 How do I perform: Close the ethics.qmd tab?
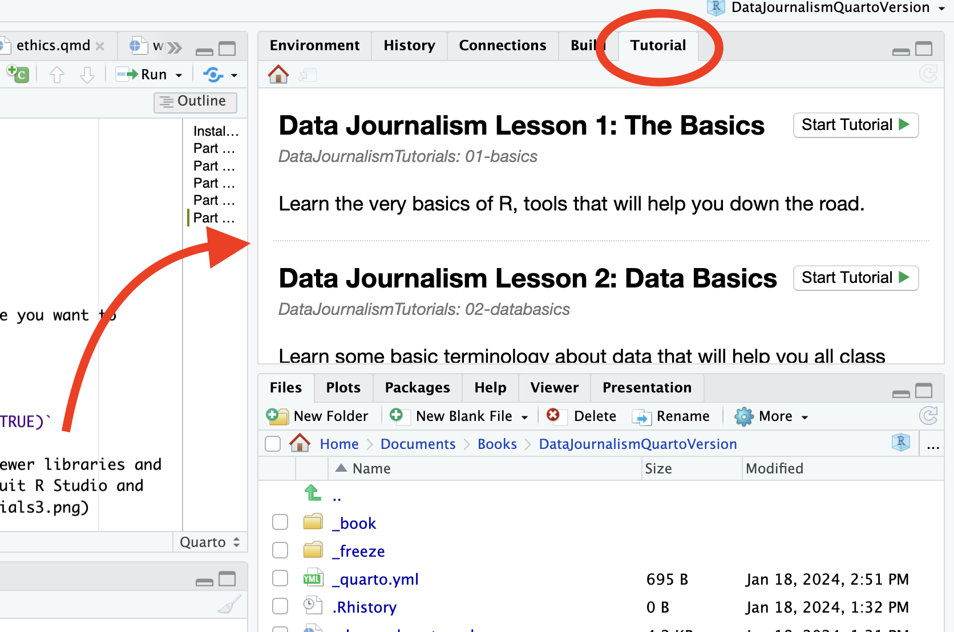[x=100, y=46]
